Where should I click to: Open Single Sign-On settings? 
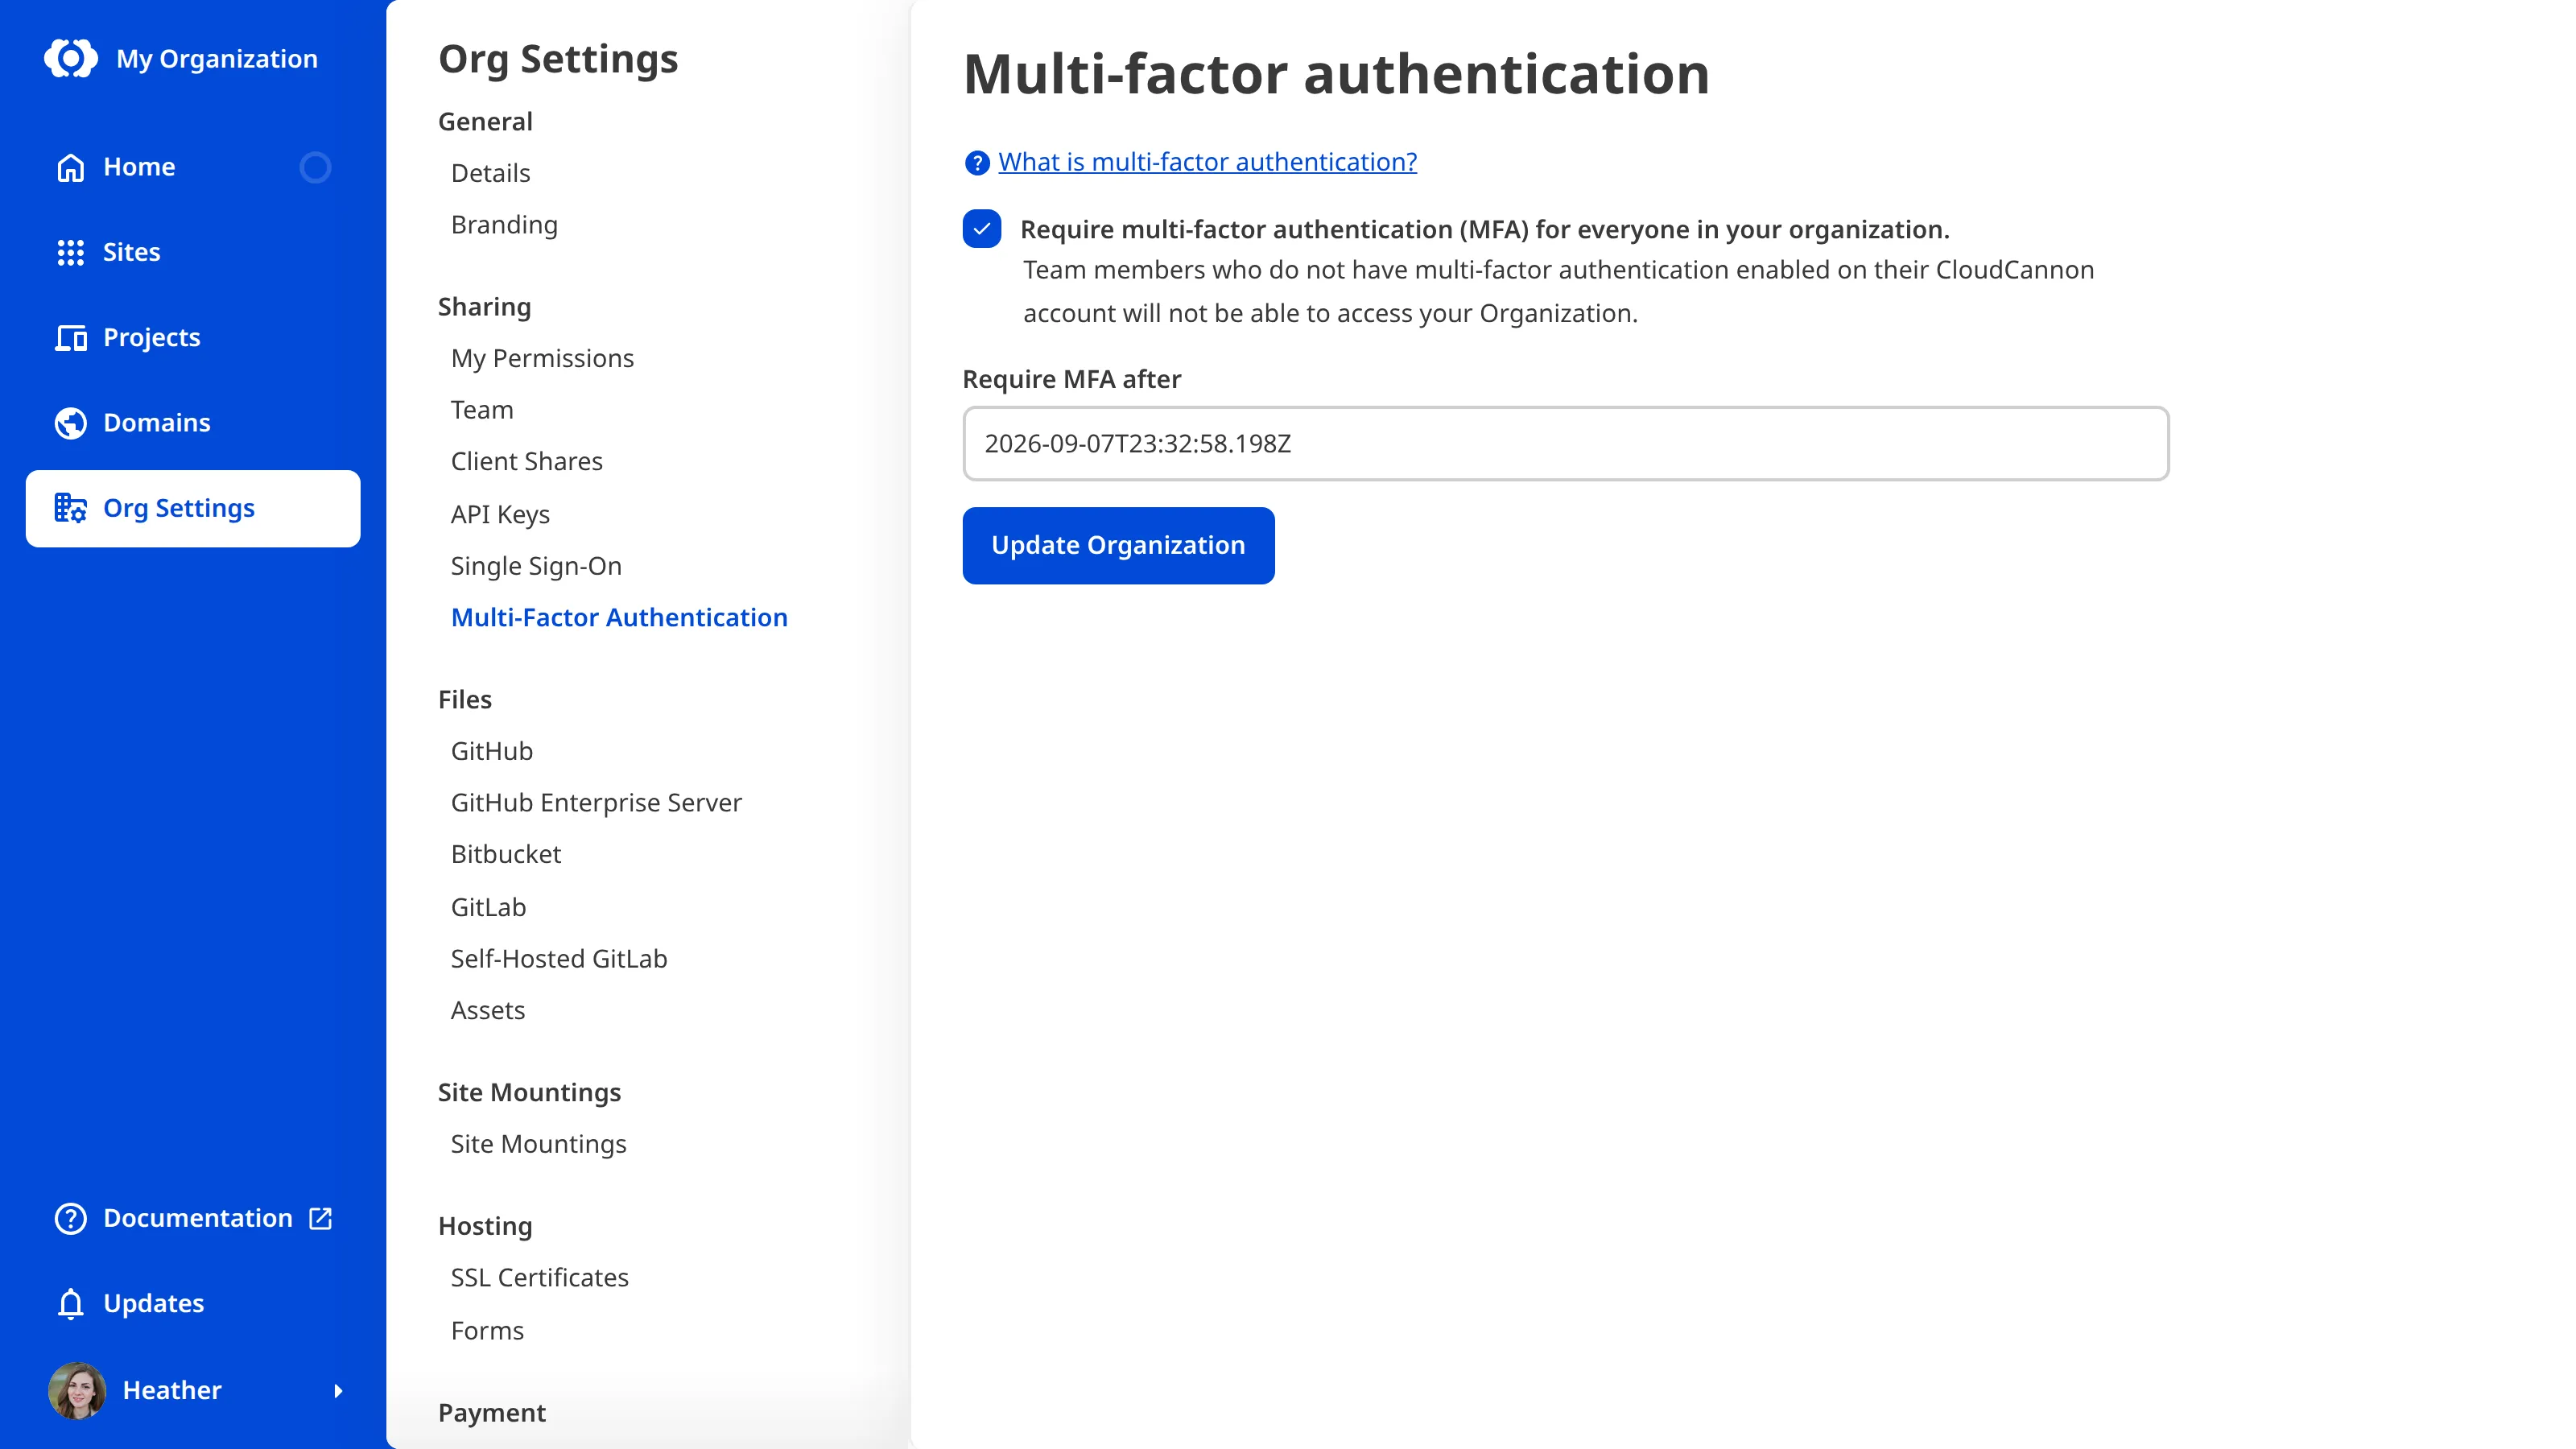coord(536,566)
